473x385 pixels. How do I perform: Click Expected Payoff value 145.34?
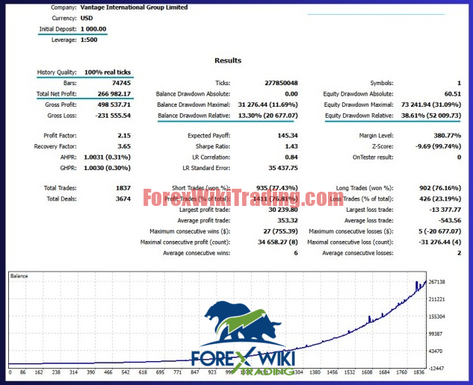coord(288,136)
